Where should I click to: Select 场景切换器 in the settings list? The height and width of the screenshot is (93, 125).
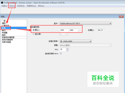14,42
